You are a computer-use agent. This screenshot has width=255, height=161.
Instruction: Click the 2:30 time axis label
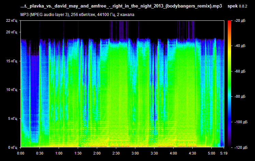[116, 153]
